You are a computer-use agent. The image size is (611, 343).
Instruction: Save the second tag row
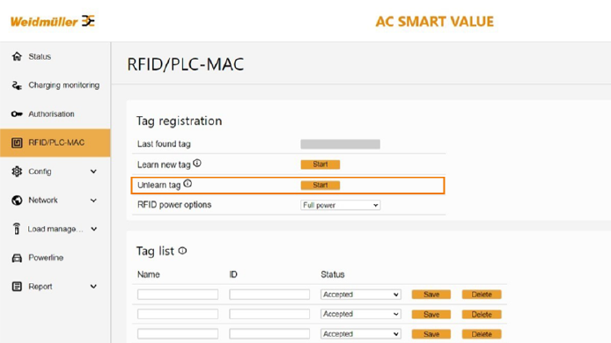(x=431, y=314)
